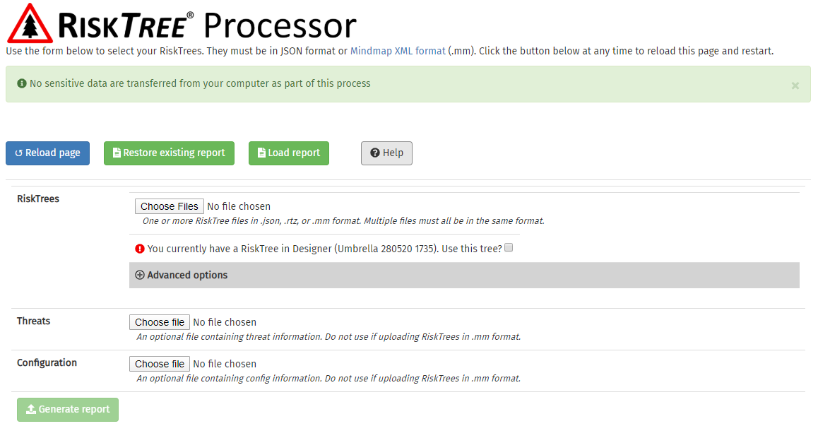Click the Load report button
This screenshot has height=426, width=818.
tap(288, 153)
